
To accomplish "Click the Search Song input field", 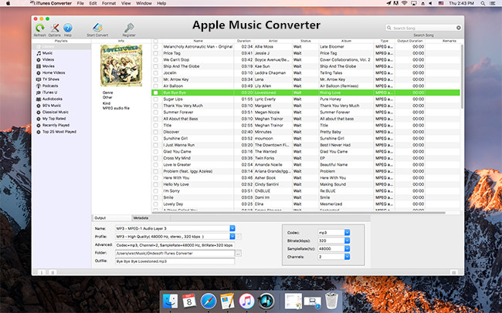I will 423,28.
